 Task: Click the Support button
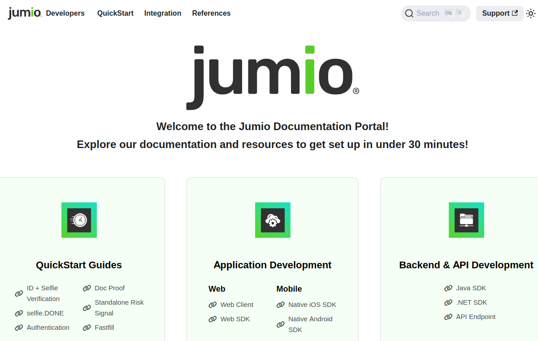pos(499,13)
